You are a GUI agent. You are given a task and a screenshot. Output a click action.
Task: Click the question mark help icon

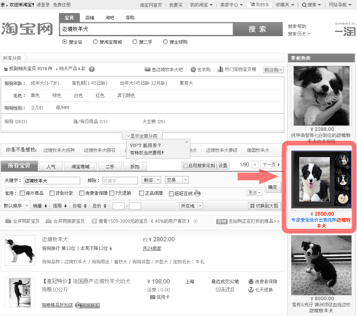(x=92, y=69)
